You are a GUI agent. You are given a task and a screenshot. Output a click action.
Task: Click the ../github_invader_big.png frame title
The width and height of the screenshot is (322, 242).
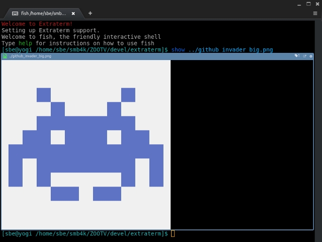click(30, 56)
